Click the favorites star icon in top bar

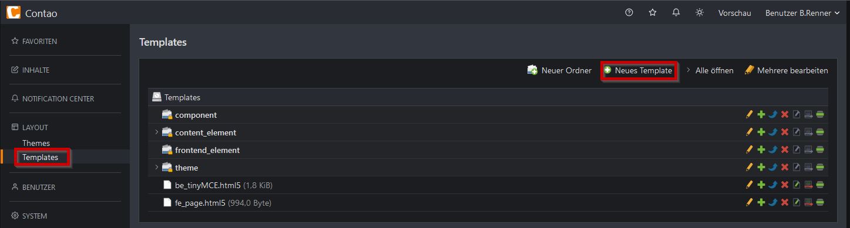coord(653,12)
